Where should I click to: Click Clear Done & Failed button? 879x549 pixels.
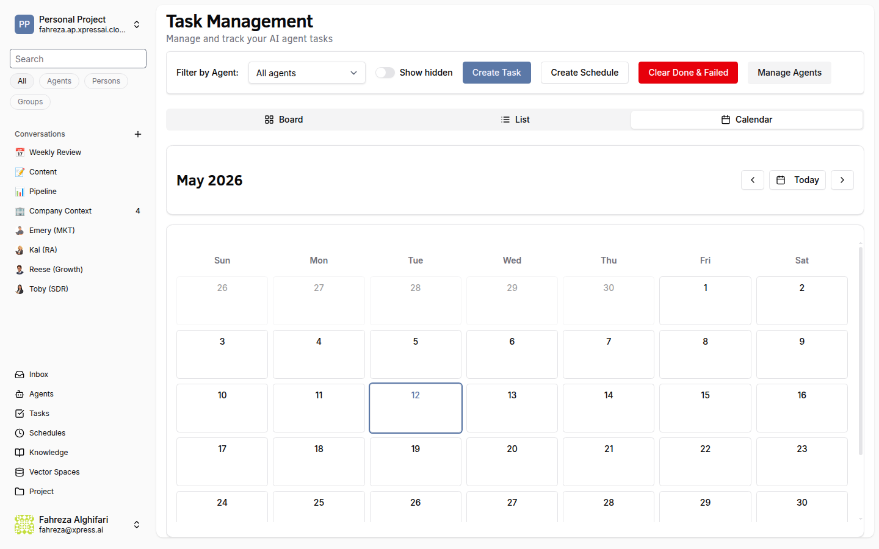click(689, 73)
